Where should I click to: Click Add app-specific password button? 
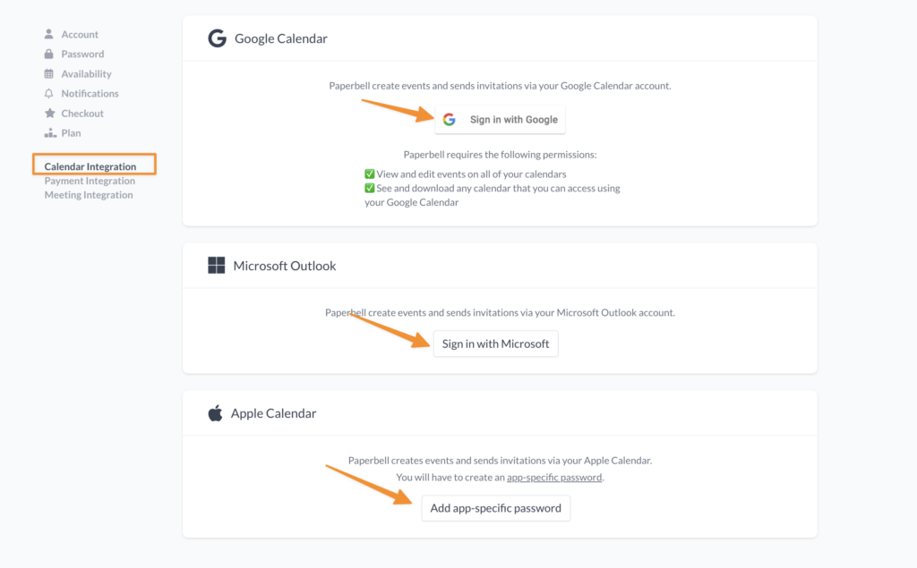click(495, 508)
